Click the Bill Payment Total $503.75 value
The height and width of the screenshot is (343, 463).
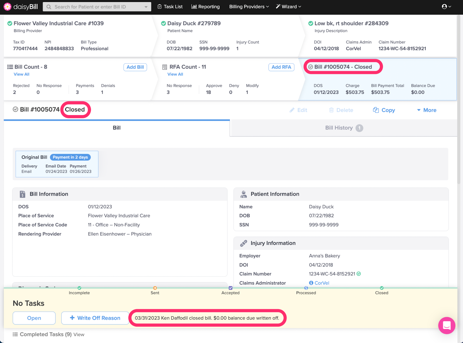pos(380,92)
